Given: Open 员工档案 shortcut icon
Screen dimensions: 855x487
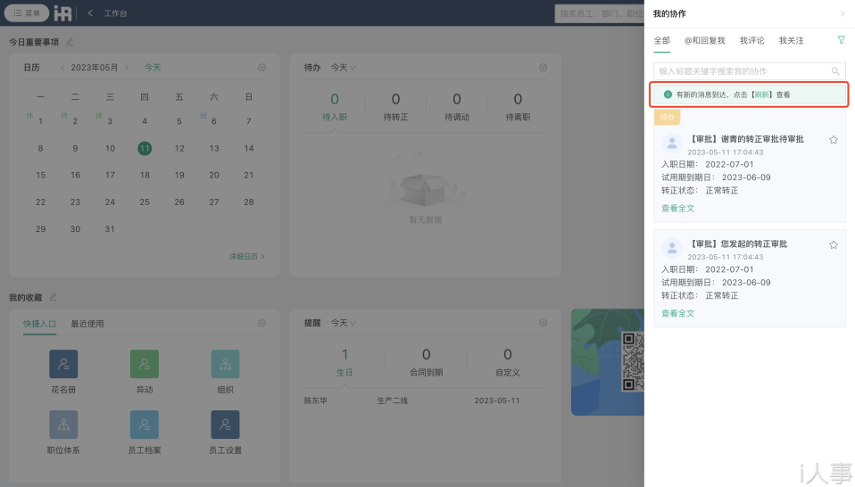Looking at the screenshot, I should pyautogui.click(x=145, y=425).
